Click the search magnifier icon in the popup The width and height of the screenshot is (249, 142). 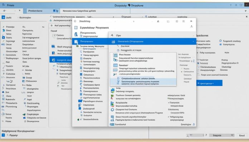tap(75, 21)
